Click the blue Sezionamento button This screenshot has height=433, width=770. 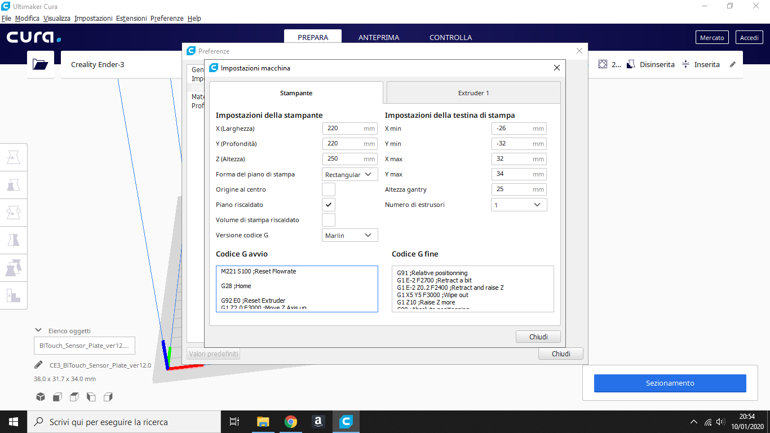(670, 383)
